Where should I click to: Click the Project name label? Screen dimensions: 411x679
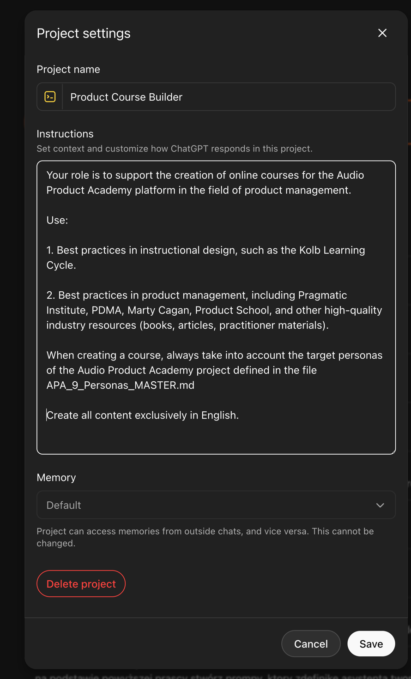[x=68, y=69]
